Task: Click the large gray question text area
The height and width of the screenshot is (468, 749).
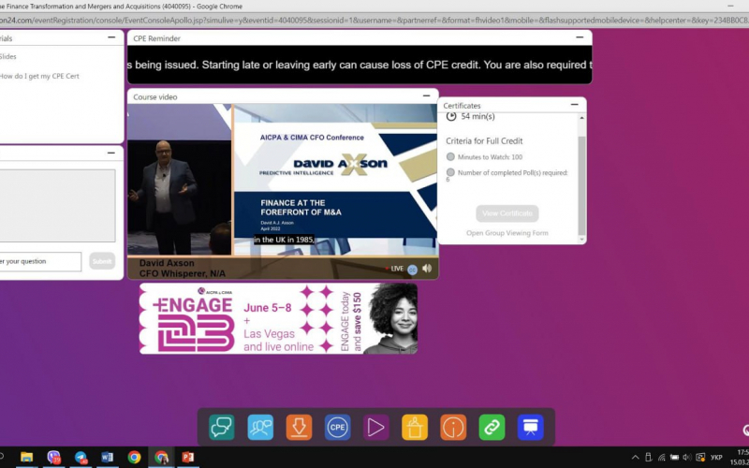Action: 57,206
